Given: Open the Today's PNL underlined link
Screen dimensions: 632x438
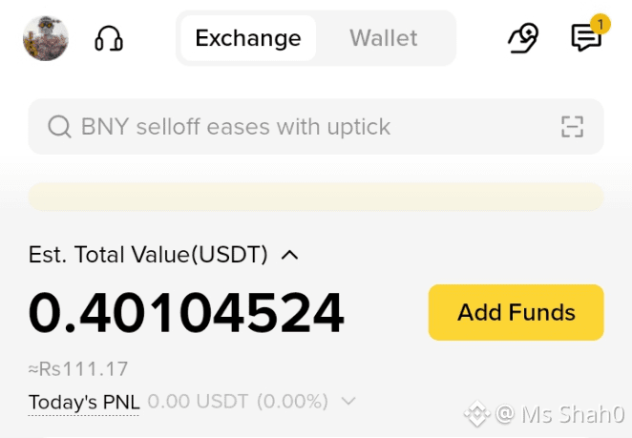Looking at the screenshot, I should point(84,402).
